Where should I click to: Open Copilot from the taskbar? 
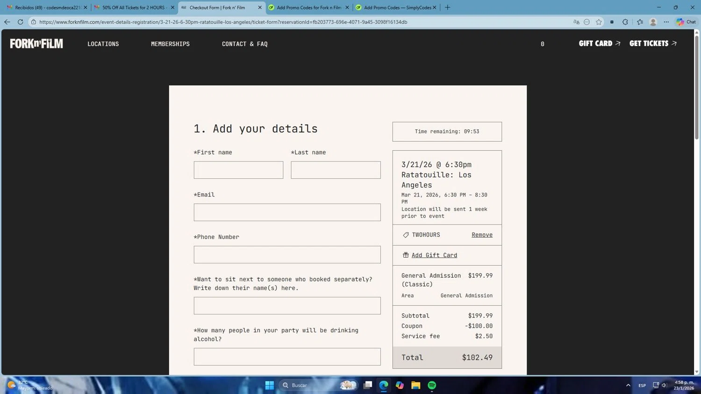coord(400,385)
